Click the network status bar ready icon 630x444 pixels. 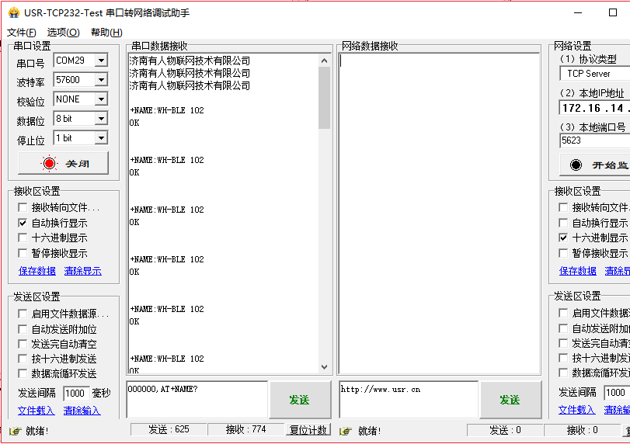[346, 431]
